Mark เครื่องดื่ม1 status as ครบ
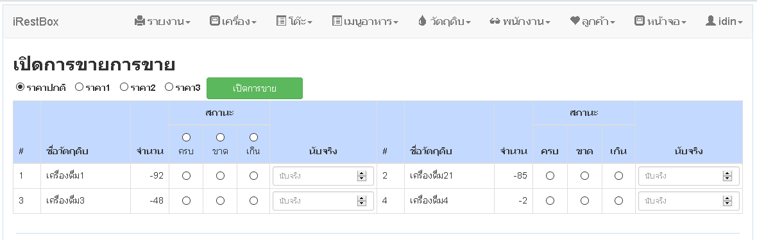Screen dimensions: 757x240 click(x=186, y=176)
